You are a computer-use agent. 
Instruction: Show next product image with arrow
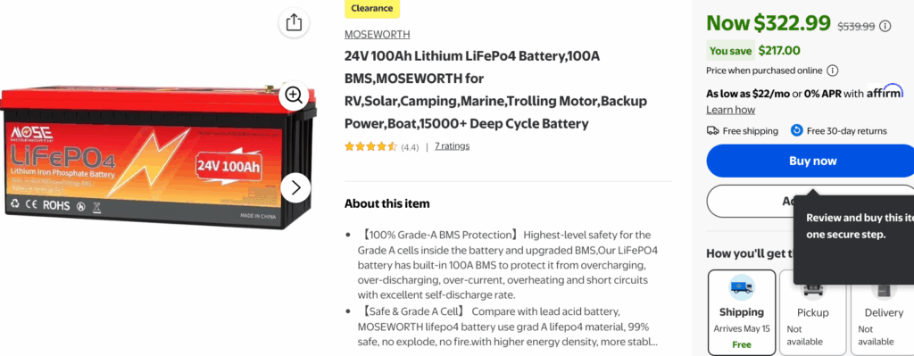click(295, 187)
